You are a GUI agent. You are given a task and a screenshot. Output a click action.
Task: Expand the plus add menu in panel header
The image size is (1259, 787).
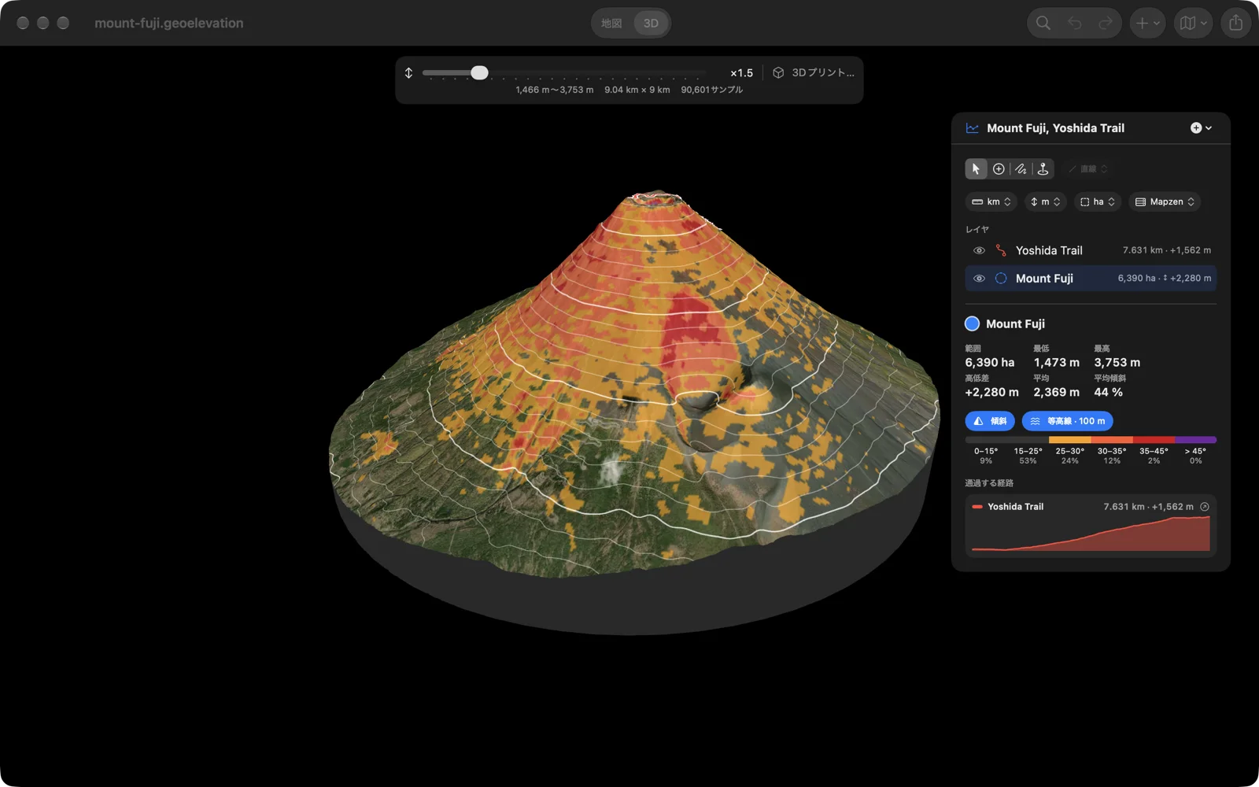[x=1201, y=128]
